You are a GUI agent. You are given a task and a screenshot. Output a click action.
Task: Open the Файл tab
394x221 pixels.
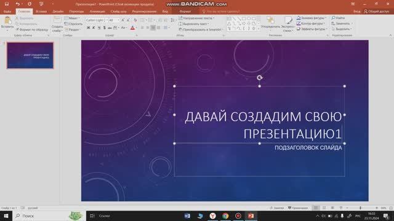7,12
